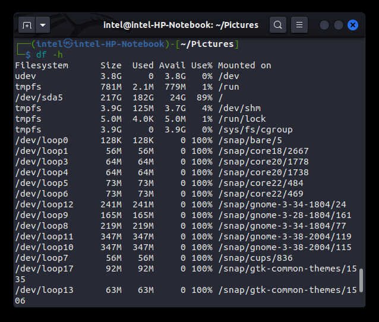Click the 24G available value
Screen dimensions: 379x322
point(178,97)
